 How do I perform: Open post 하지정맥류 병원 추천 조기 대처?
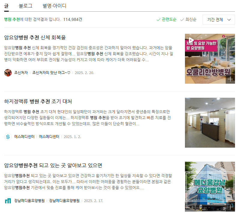(x=38, y=101)
